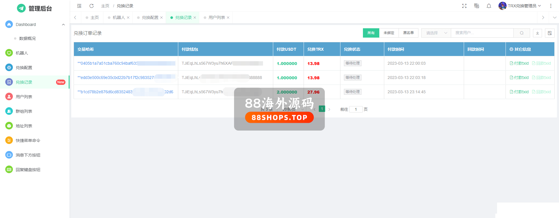Enter fullscreen mode via top bar icon
Viewport: 559px width, 218px height.
click(464, 6)
